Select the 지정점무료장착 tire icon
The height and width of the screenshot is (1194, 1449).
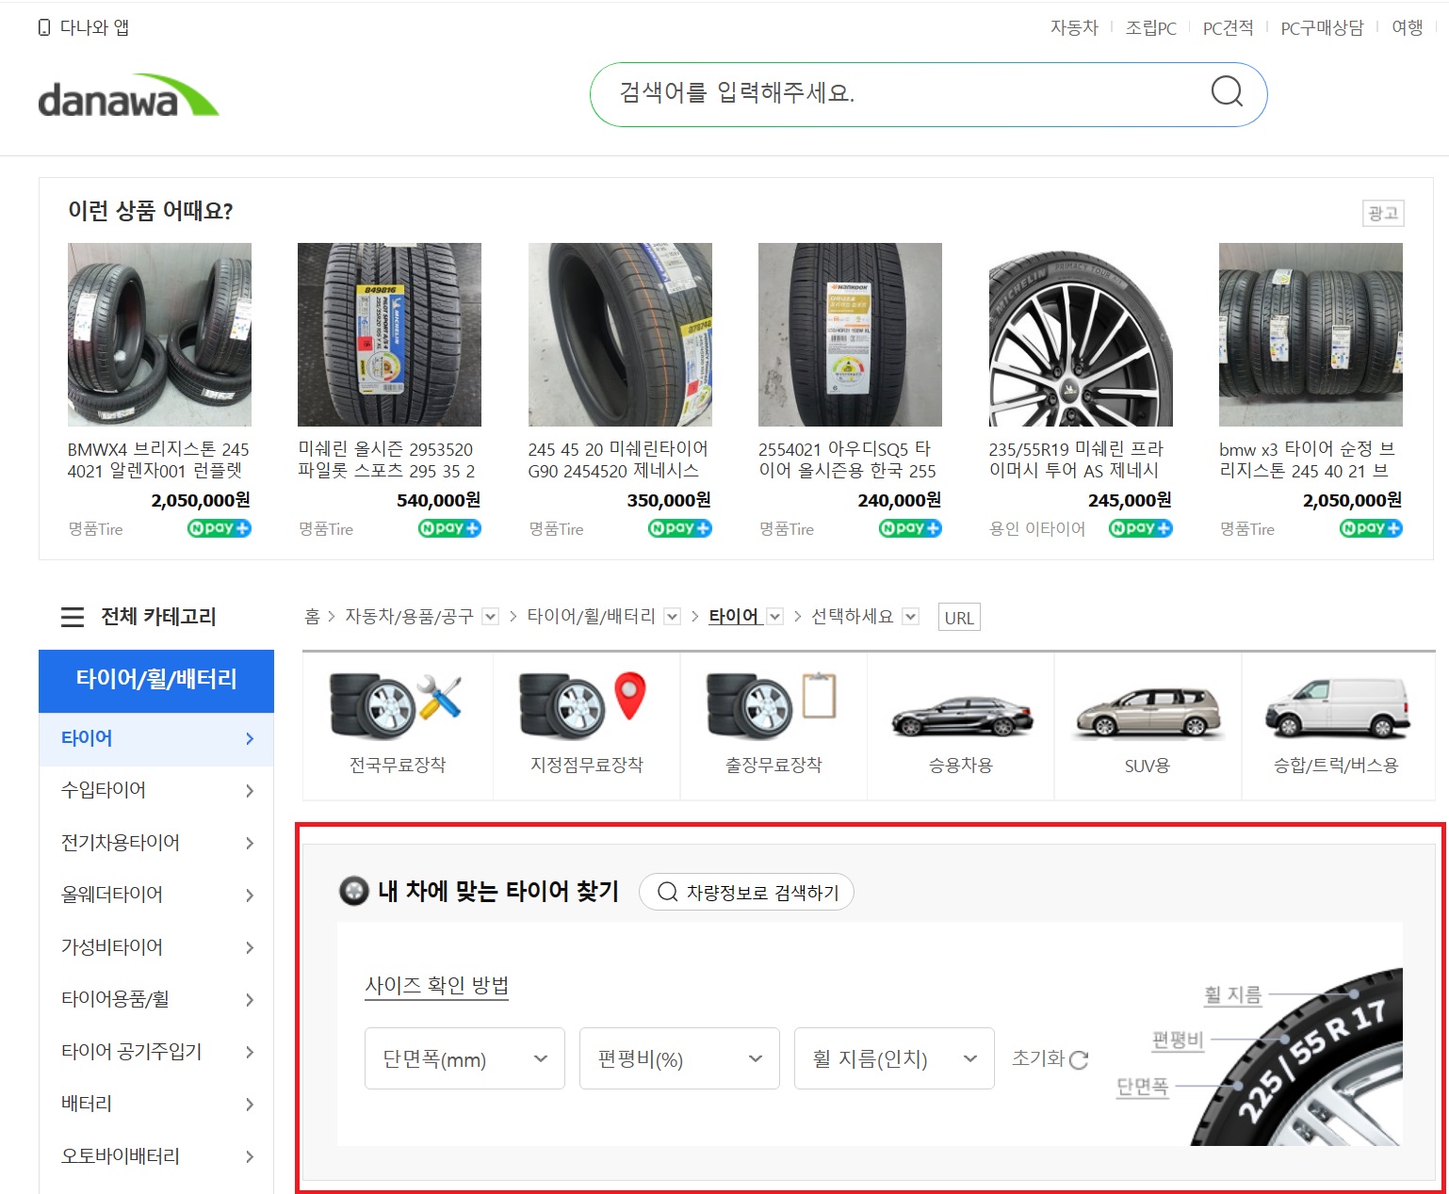tap(584, 706)
